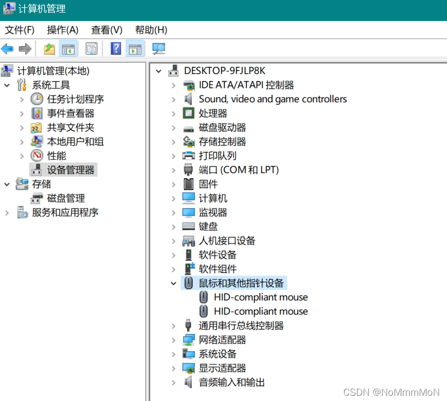447x401 pixels.
Task: Expand the 服务和应用程序 node arrow
Action: pos(7,212)
